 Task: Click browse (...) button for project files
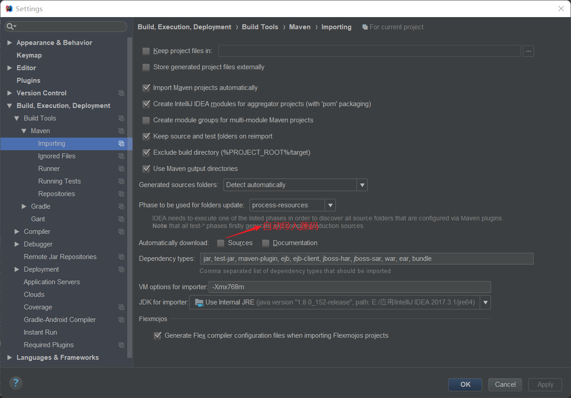[x=528, y=51]
